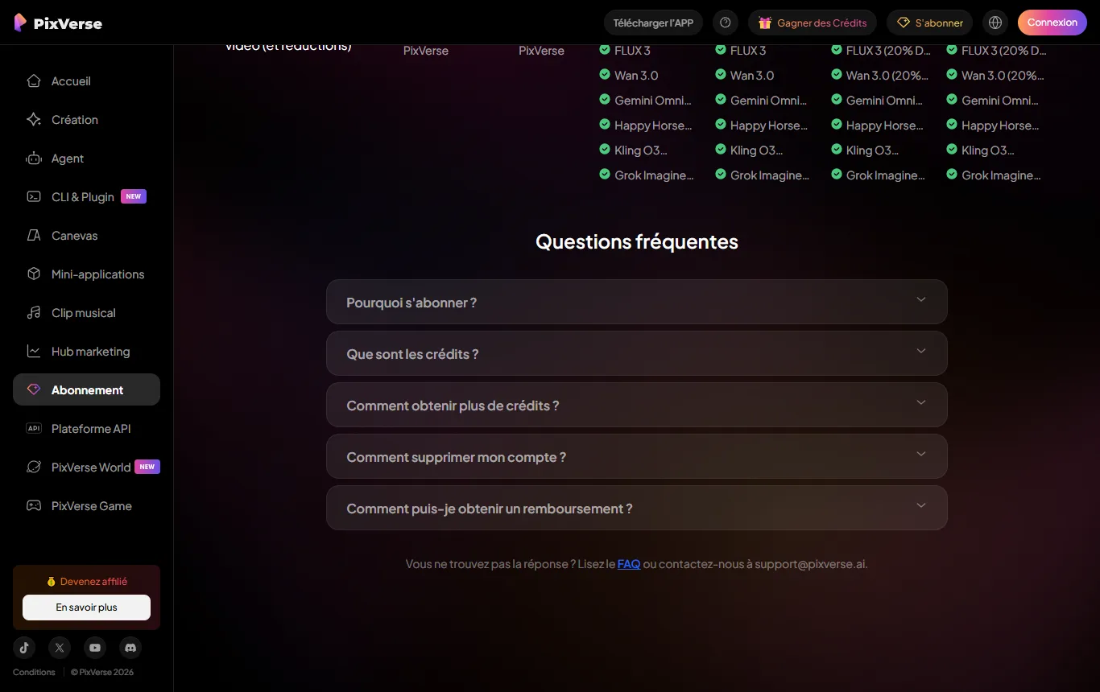Click the Plateforme API icon

pos(34,429)
